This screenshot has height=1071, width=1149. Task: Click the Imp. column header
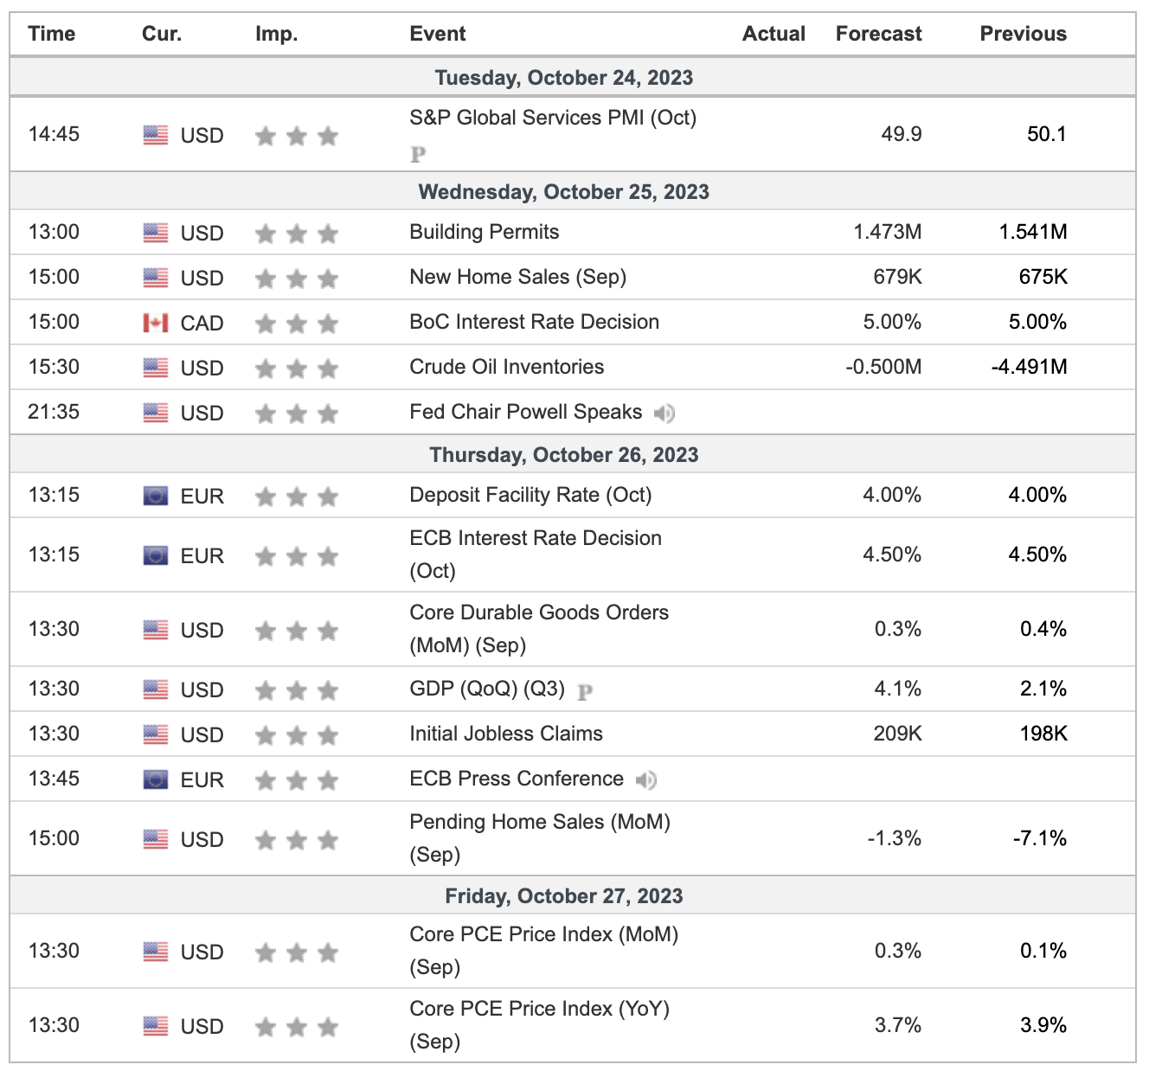coord(277,34)
